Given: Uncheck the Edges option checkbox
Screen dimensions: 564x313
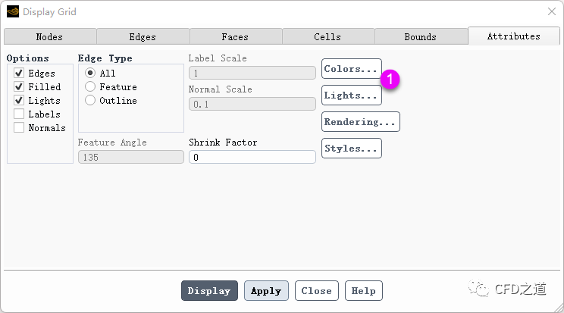Looking at the screenshot, I should pyautogui.click(x=19, y=74).
